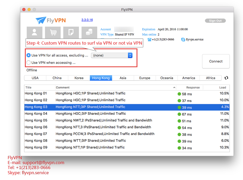The height and width of the screenshot is (180, 243).
Task: Switch to the USA tab
Action: point(35,78)
